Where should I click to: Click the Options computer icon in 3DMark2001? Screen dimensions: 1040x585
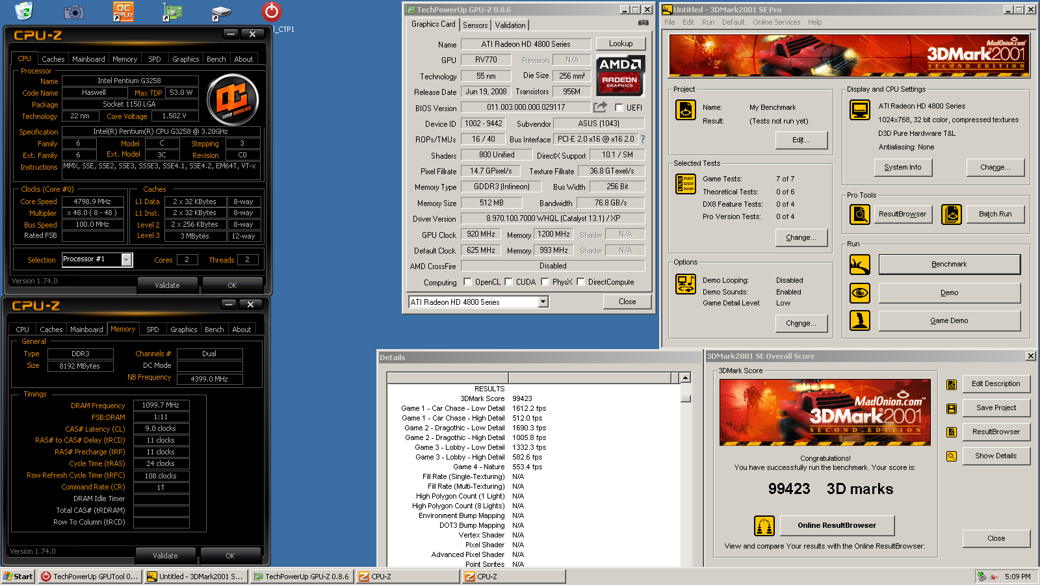click(x=686, y=284)
